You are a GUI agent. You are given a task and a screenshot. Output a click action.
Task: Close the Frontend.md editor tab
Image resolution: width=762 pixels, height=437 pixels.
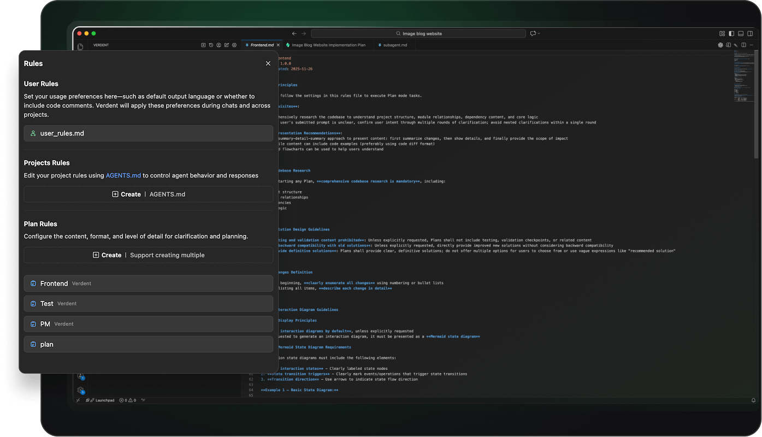pyautogui.click(x=278, y=45)
